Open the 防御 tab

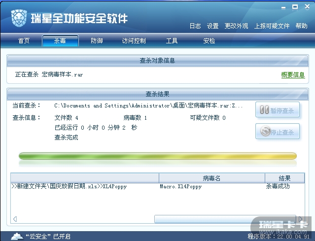(97, 41)
